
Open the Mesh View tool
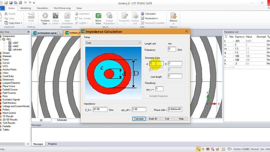tap(98, 19)
